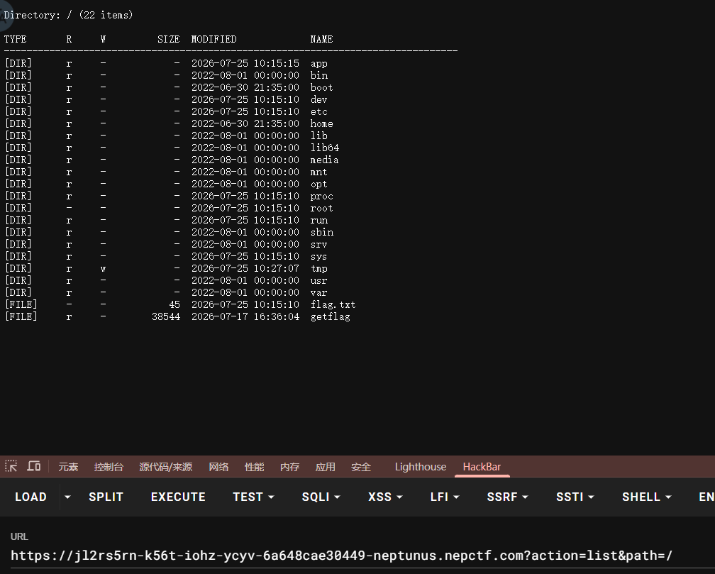715x574 pixels.
Task: Click the size value '38544'
Action: pos(166,316)
